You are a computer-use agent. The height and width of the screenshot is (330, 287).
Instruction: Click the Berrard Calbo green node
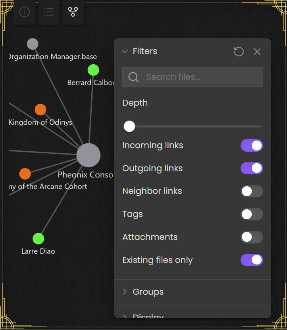93,70
